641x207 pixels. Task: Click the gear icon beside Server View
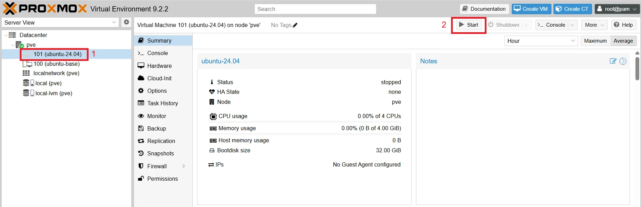126,22
